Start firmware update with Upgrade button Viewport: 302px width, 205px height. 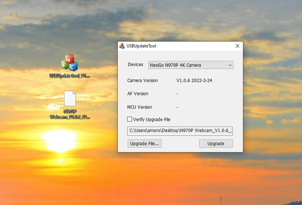click(x=216, y=144)
